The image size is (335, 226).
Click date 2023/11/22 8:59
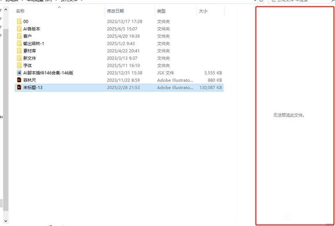[123, 80]
